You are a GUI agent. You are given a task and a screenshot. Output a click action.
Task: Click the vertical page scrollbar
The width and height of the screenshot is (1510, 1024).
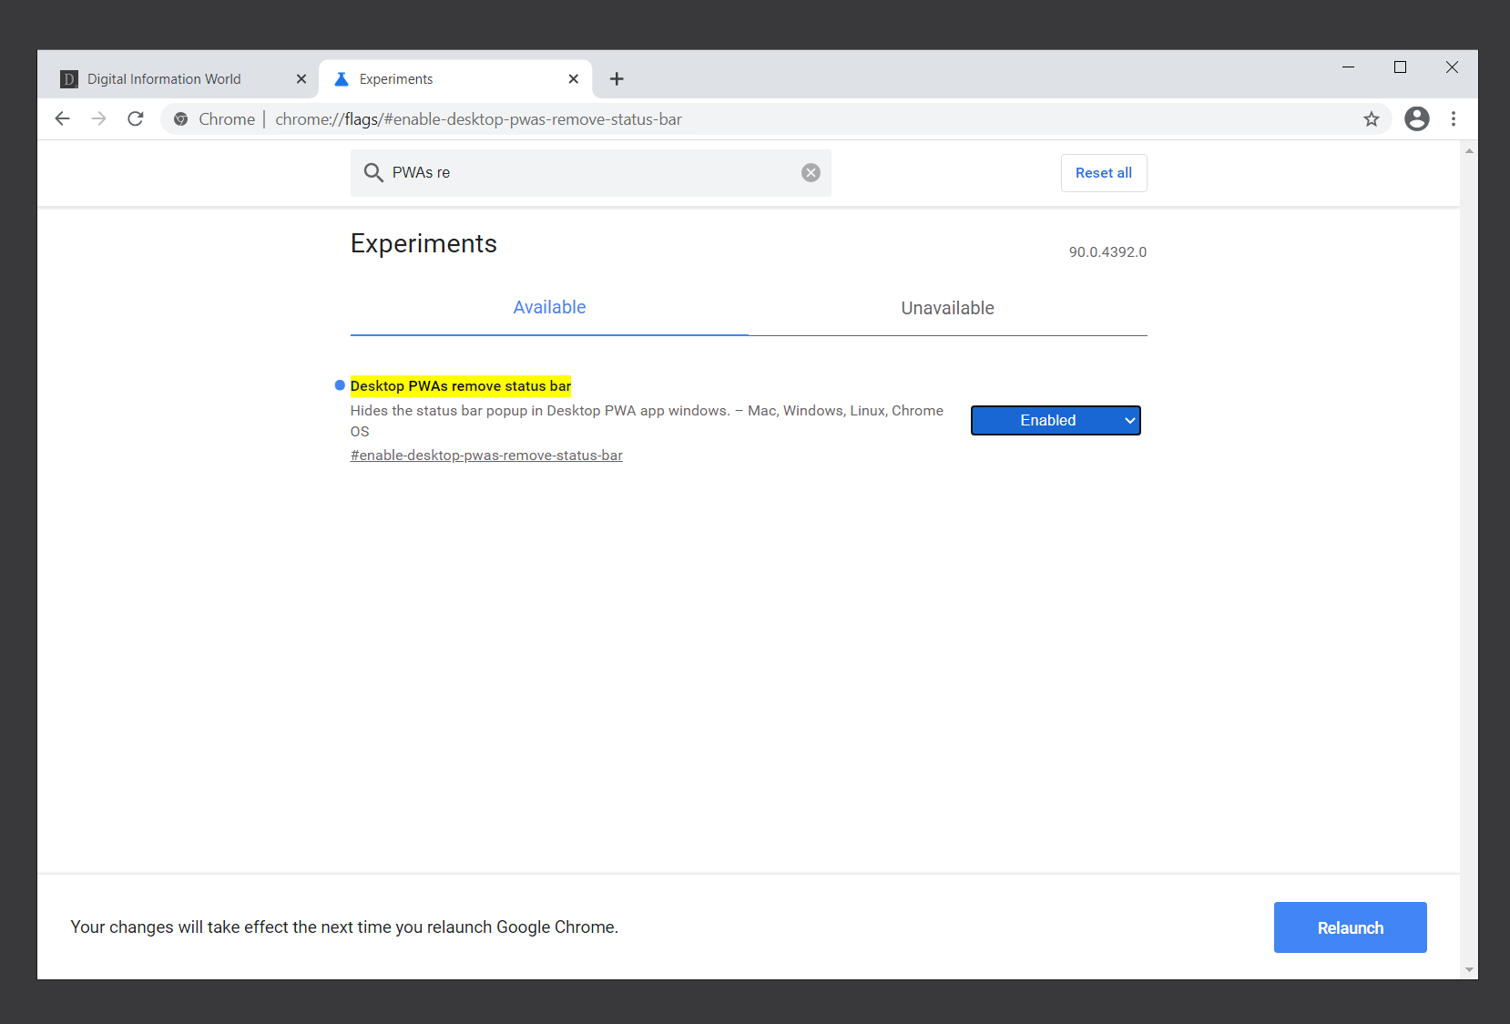click(1469, 547)
